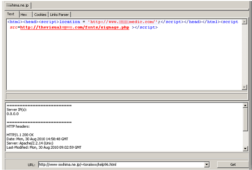This screenshot has height=170, width=252.
Task: Click the 'Server IP(s):' line
Action: tap(17, 110)
